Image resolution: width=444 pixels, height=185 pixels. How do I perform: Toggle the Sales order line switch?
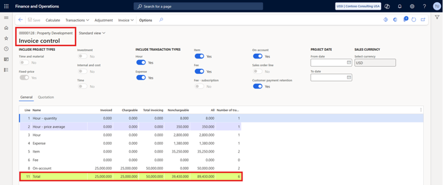pyautogui.click(x=258, y=72)
